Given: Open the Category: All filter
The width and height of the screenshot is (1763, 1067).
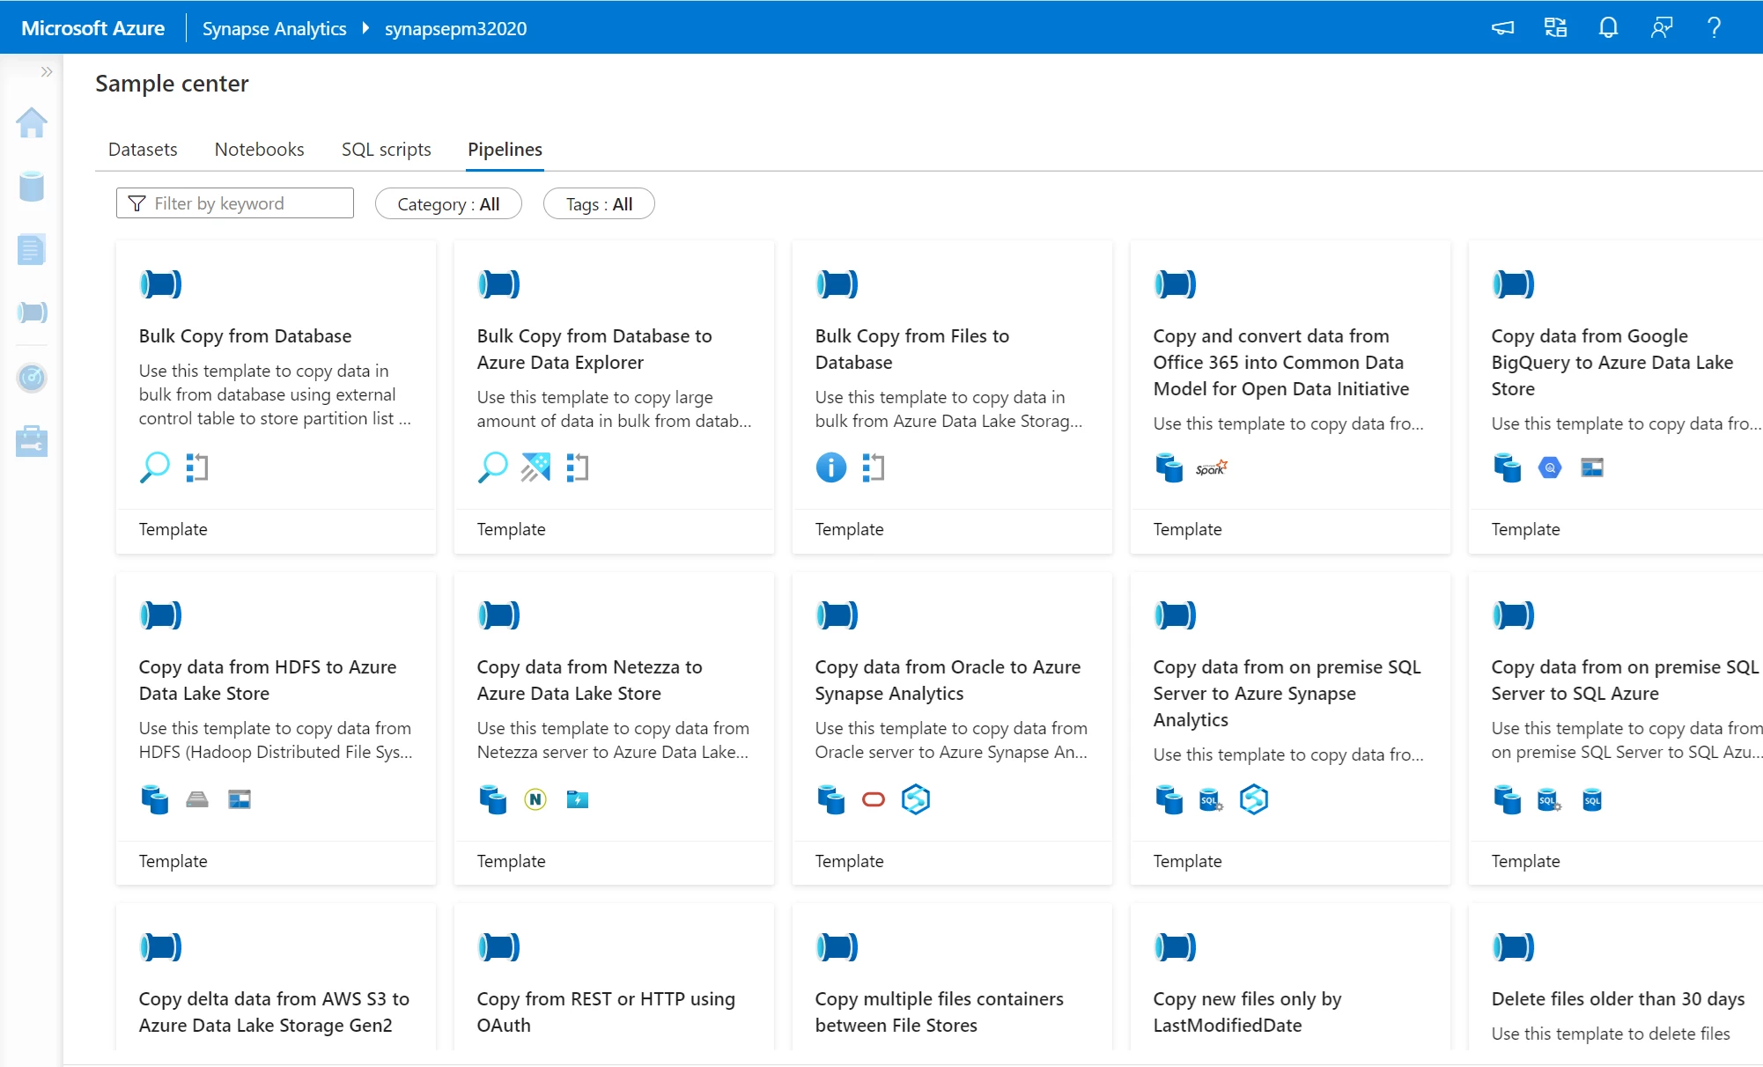Looking at the screenshot, I should tap(448, 203).
